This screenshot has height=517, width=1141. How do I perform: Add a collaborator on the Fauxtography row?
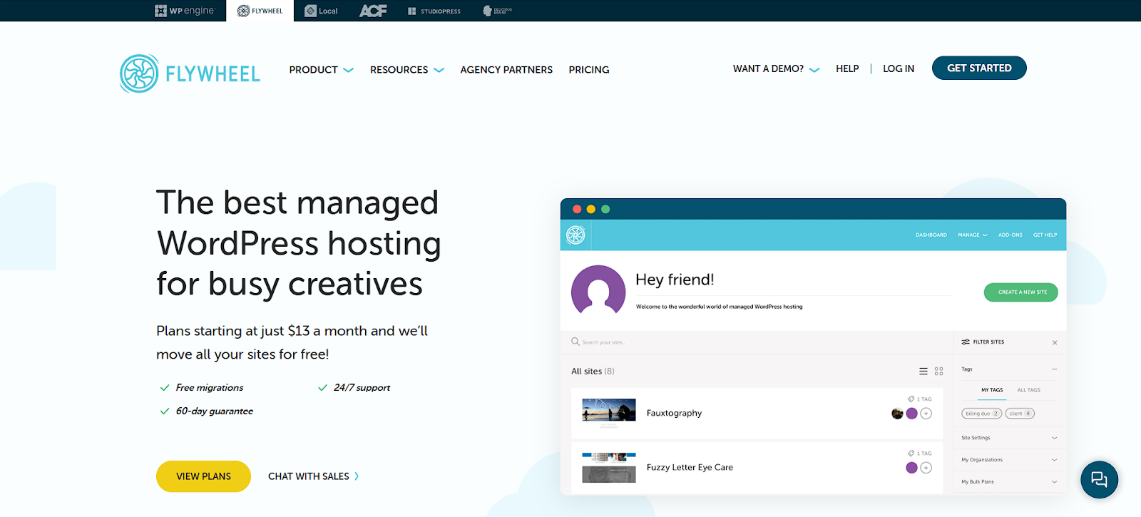[x=926, y=414]
